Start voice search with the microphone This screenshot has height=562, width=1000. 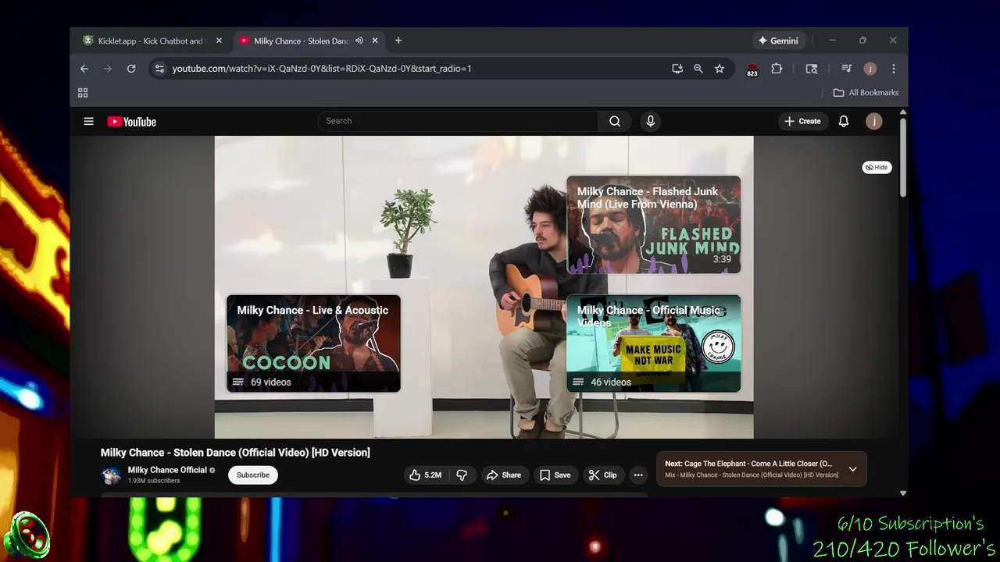(x=650, y=121)
